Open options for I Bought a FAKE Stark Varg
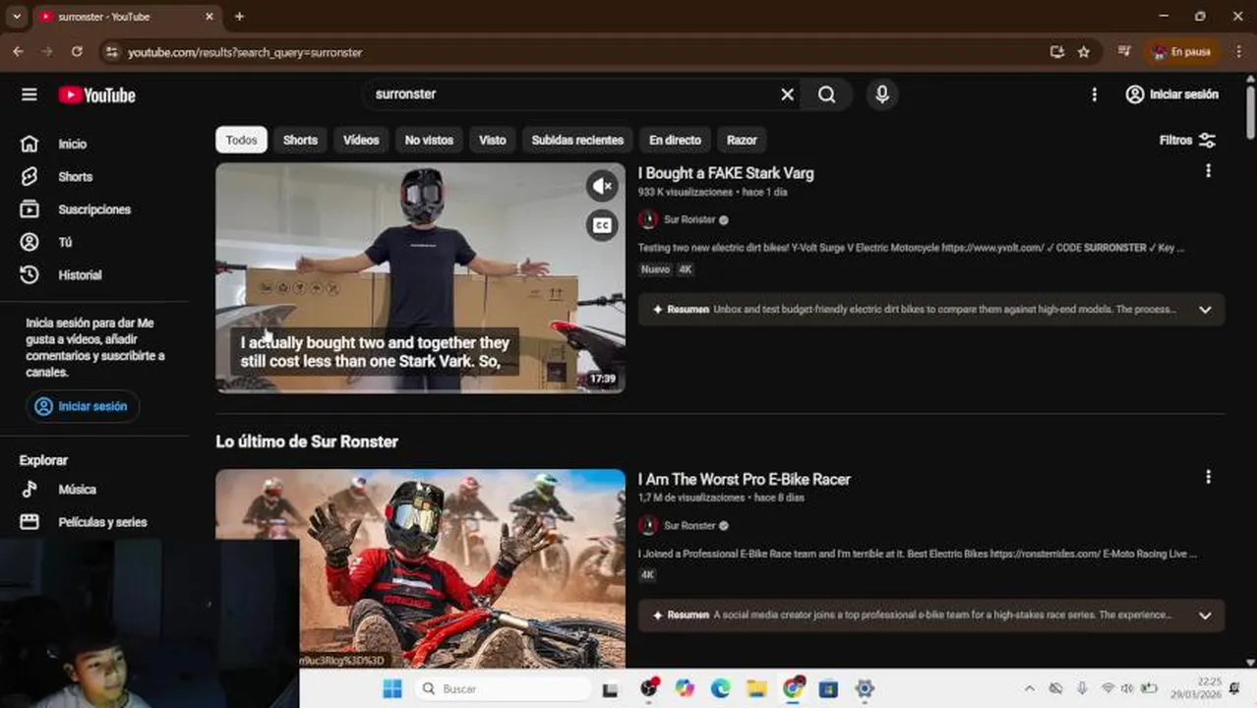Image resolution: width=1257 pixels, height=708 pixels. (x=1208, y=171)
